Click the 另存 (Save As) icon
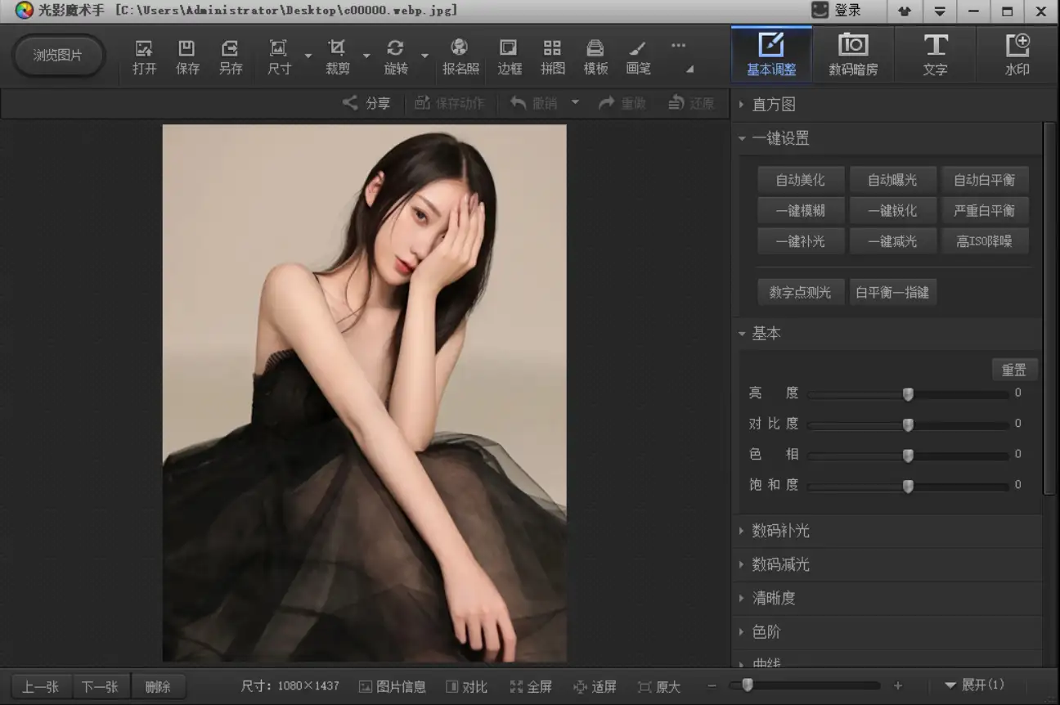This screenshot has width=1060, height=705. pos(231,56)
